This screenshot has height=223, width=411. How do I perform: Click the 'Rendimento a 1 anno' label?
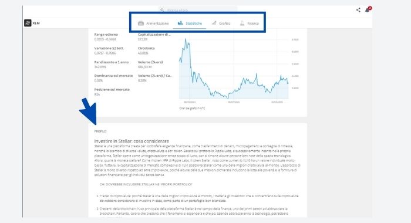click(112, 62)
